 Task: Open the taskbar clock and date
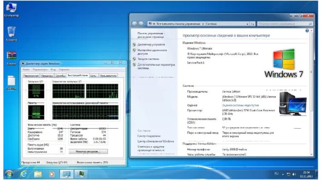click(306, 174)
